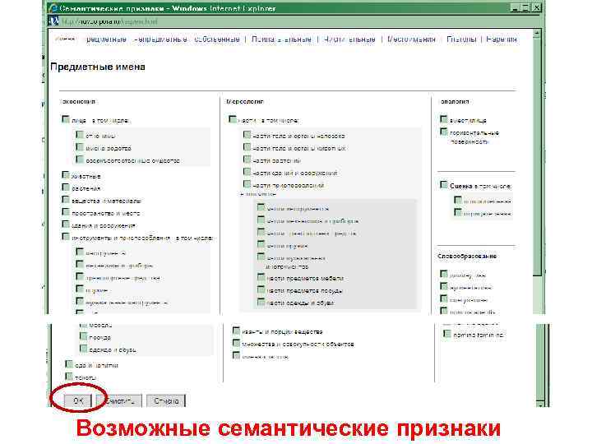
Task: Select the «части приспособлений» checkbox
Action: (x=247, y=184)
